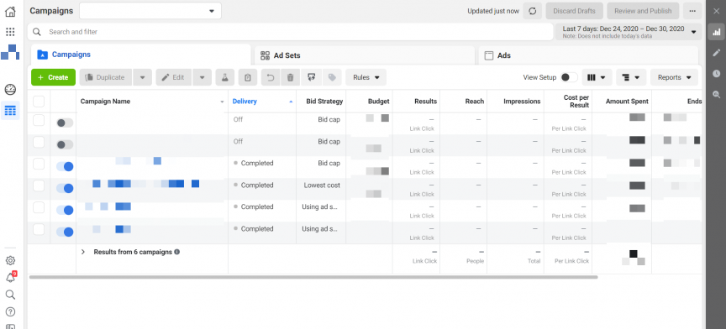Close the right side panel with X
This screenshot has width=726, height=329.
coord(716,11)
